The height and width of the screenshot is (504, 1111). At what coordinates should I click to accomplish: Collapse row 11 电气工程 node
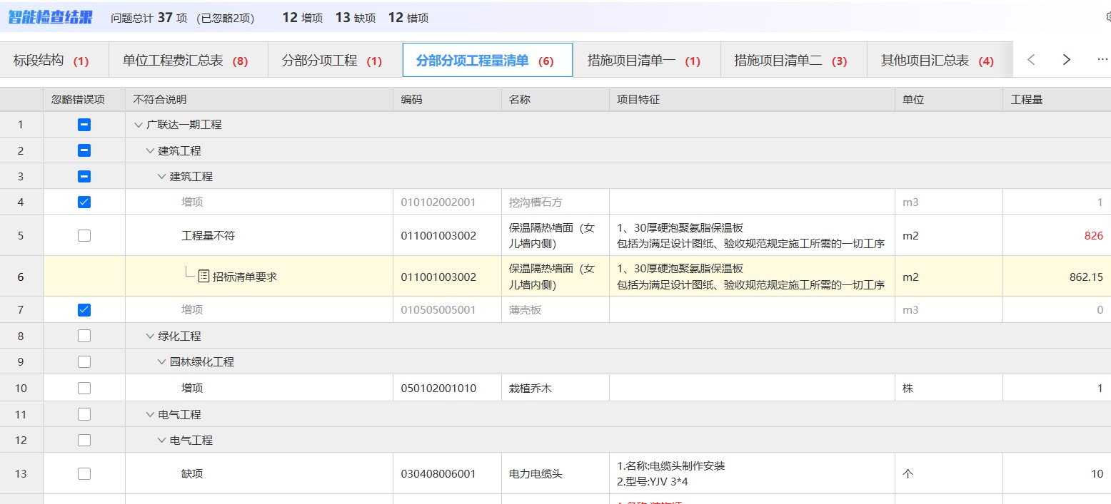coord(150,414)
